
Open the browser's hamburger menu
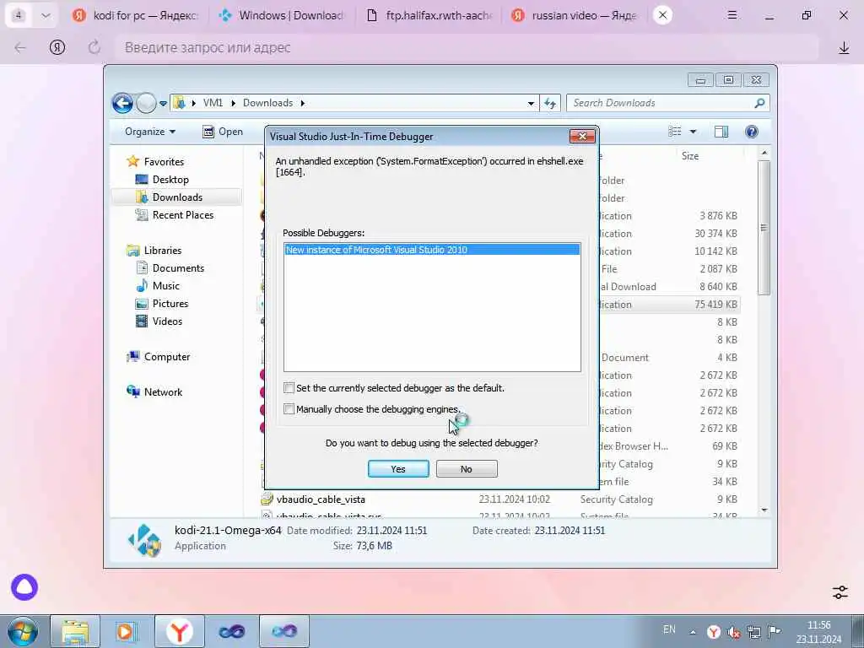pyautogui.click(x=732, y=15)
